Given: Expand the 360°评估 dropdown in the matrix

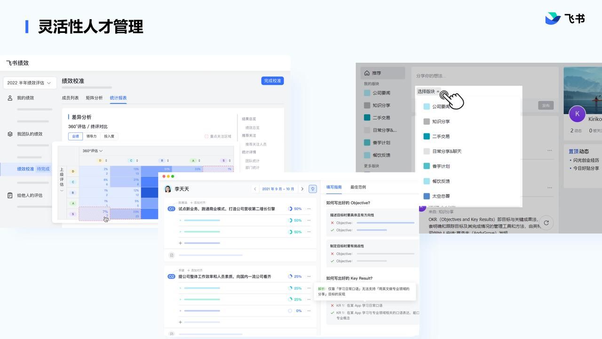Looking at the screenshot, I should tap(93, 151).
